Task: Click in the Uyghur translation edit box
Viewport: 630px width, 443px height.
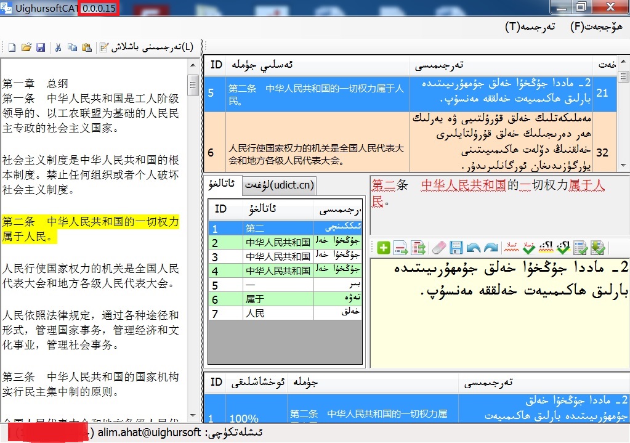Action: 499,314
